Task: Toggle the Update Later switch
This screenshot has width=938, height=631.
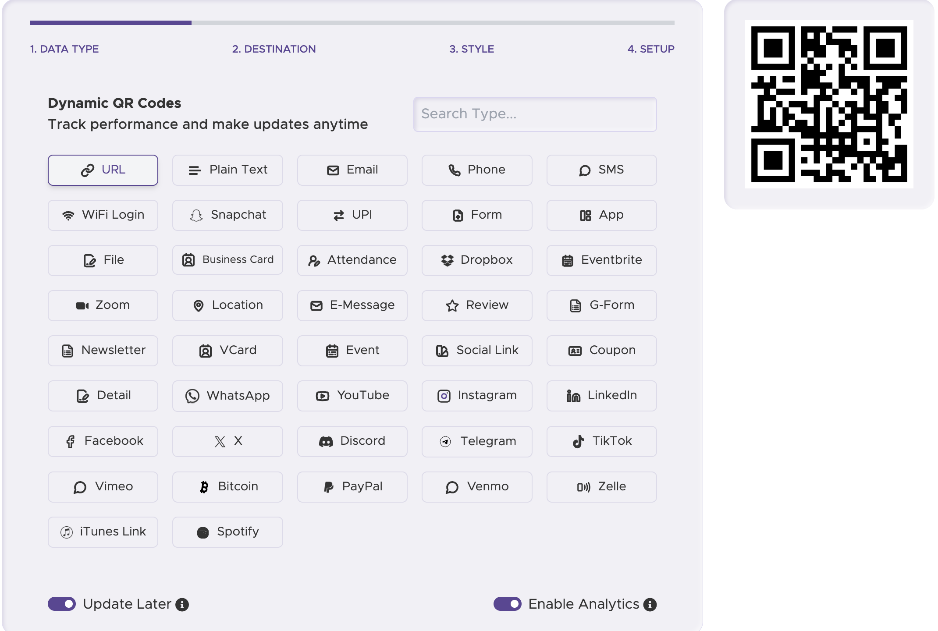Action: 62,604
